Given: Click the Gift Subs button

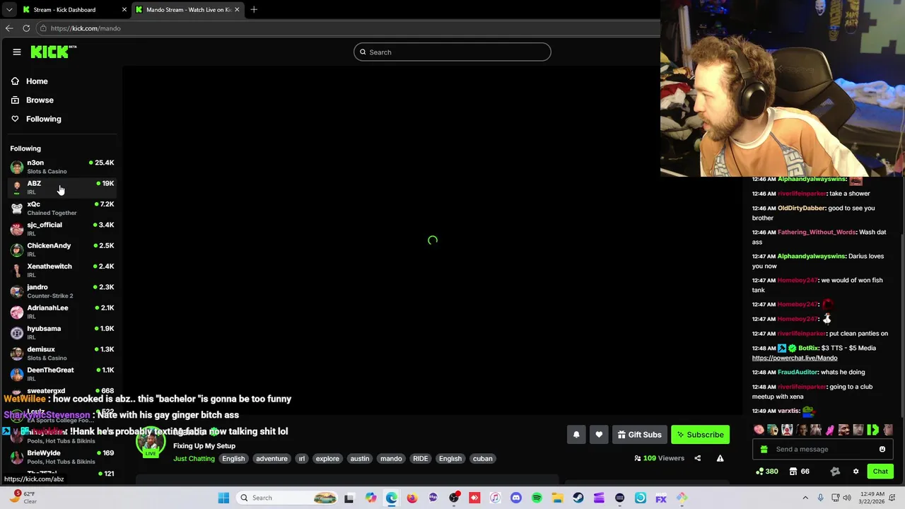Looking at the screenshot, I should click(x=639, y=435).
